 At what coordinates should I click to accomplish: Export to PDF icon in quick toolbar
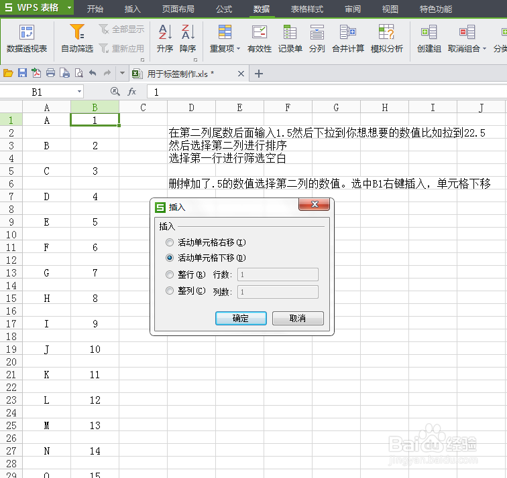pos(36,73)
